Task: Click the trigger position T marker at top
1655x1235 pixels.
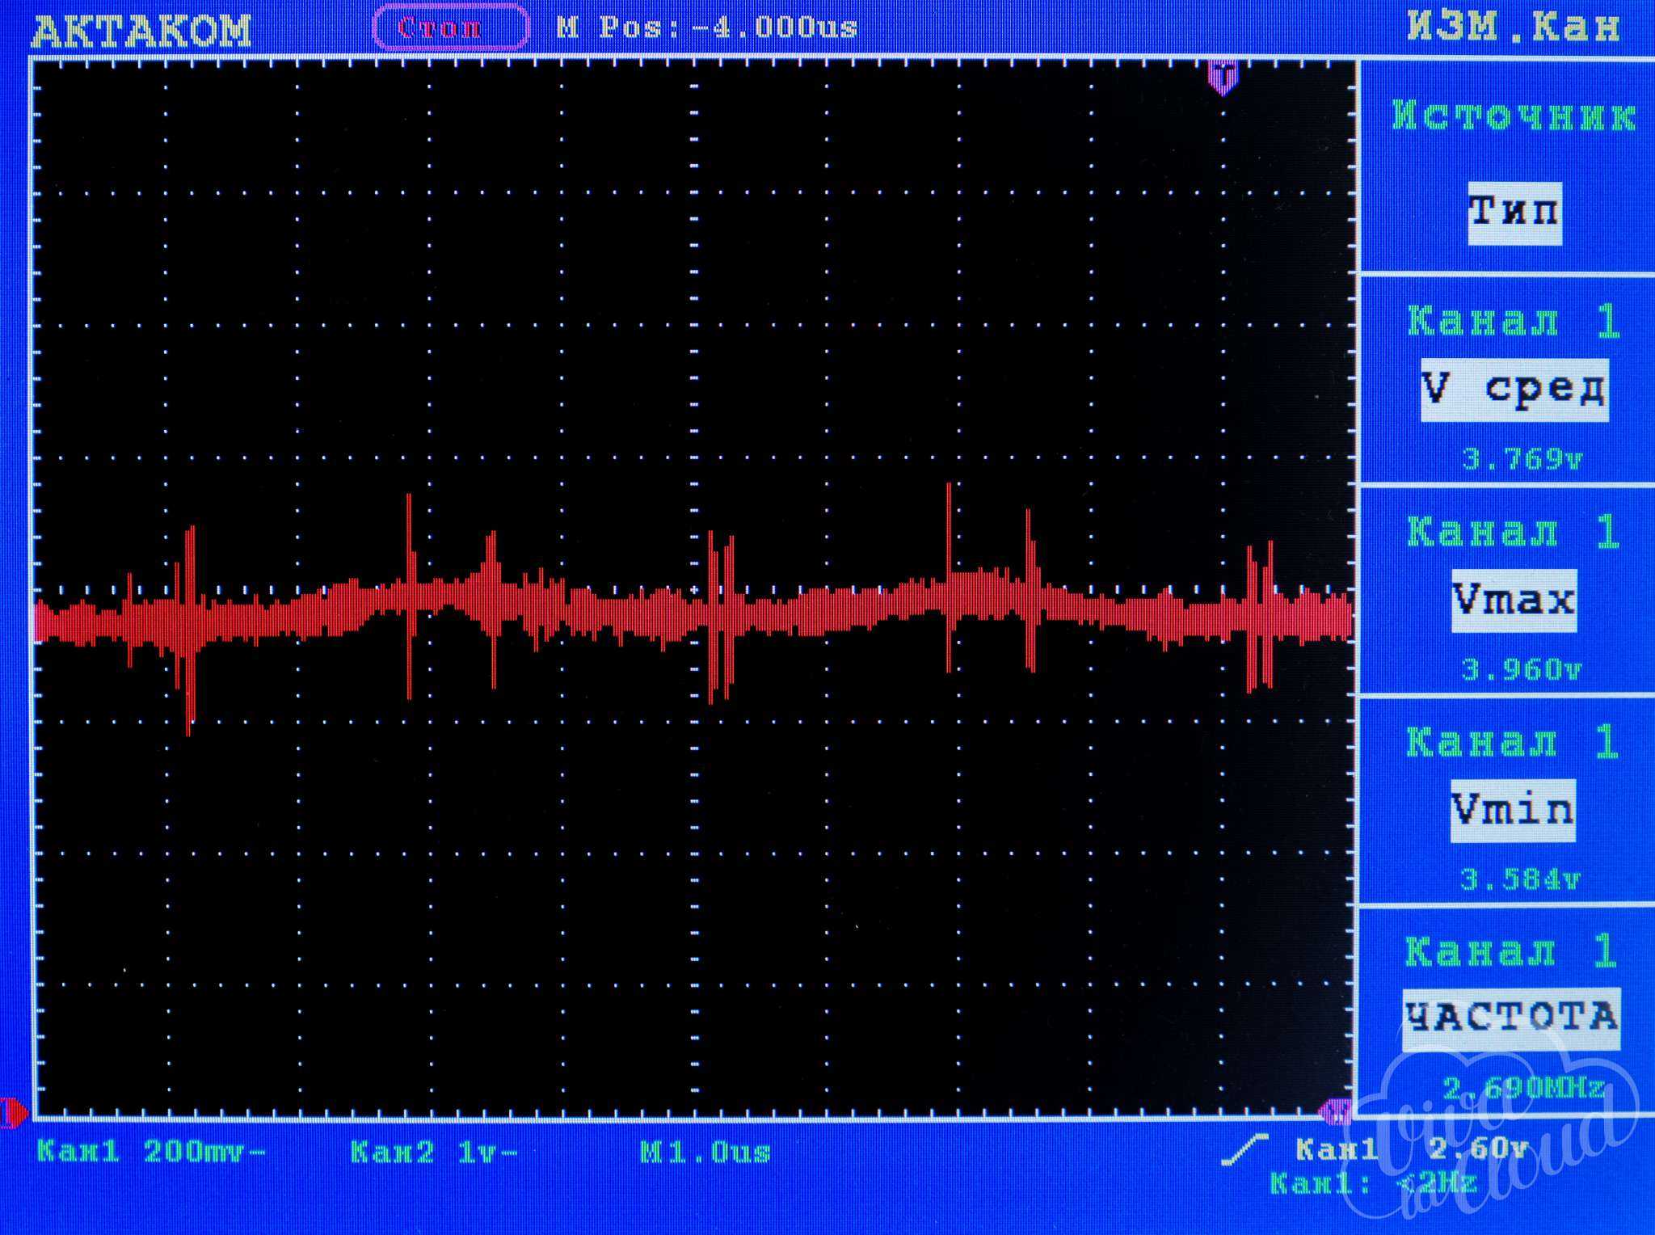Action: click(x=1223, y=77)
